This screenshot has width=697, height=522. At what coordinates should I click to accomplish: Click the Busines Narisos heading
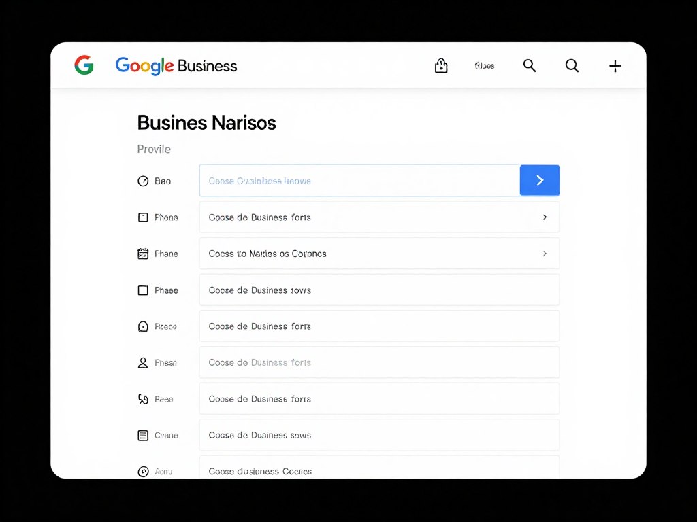206,122
